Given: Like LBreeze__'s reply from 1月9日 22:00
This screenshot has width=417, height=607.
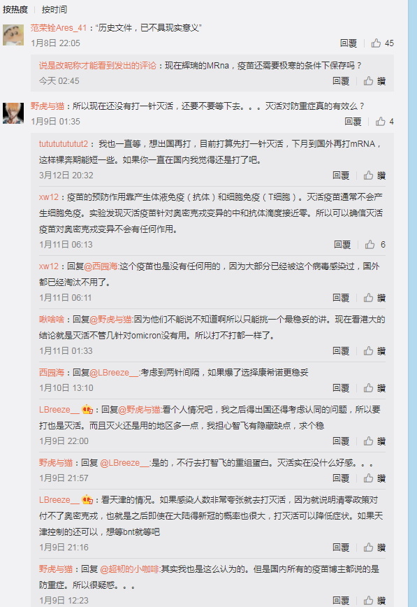Looking at the screenshot, I should (x=374, y=441).
